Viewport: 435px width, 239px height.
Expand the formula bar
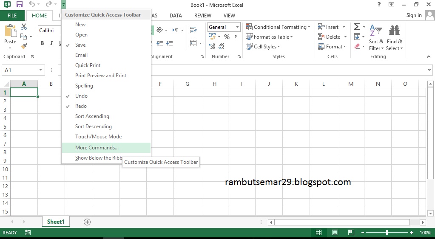coord(429,70)
